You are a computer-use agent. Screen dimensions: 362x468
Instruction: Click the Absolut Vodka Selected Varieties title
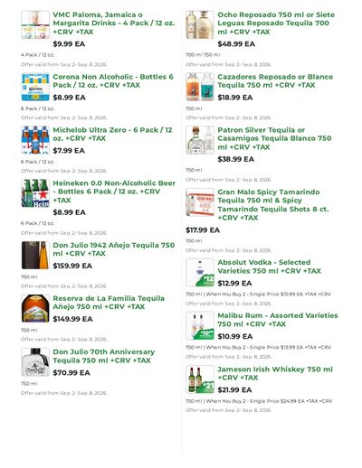269,267
